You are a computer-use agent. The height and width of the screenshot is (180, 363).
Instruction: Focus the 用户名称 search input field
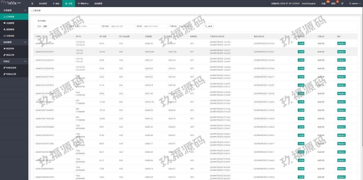(x=122, y=26)
